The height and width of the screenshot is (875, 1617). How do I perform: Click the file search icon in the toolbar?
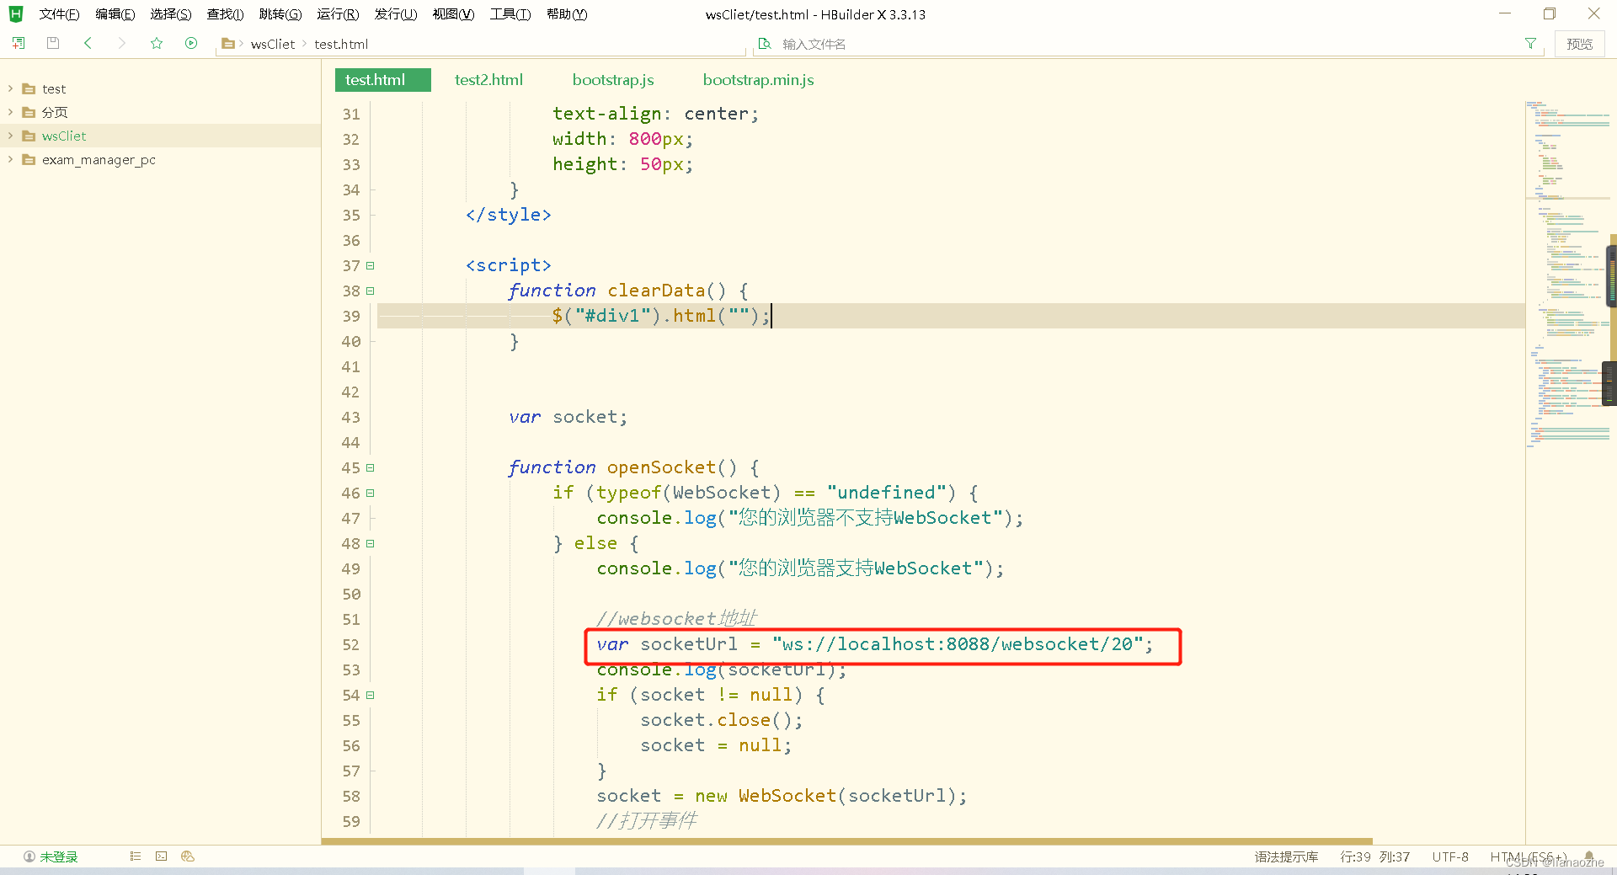(x=765, y=44)
